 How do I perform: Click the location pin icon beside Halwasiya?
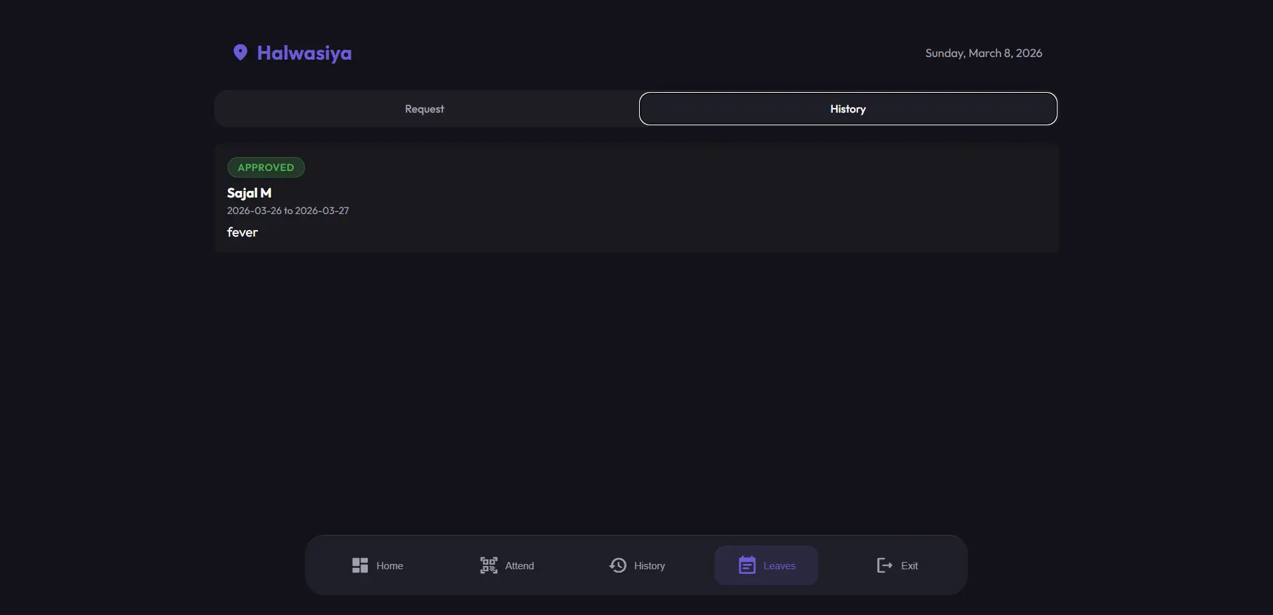point(240,52)
